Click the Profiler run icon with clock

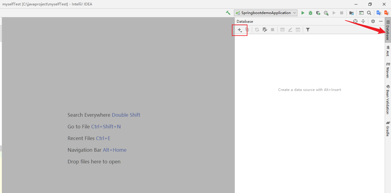(326, 13)
